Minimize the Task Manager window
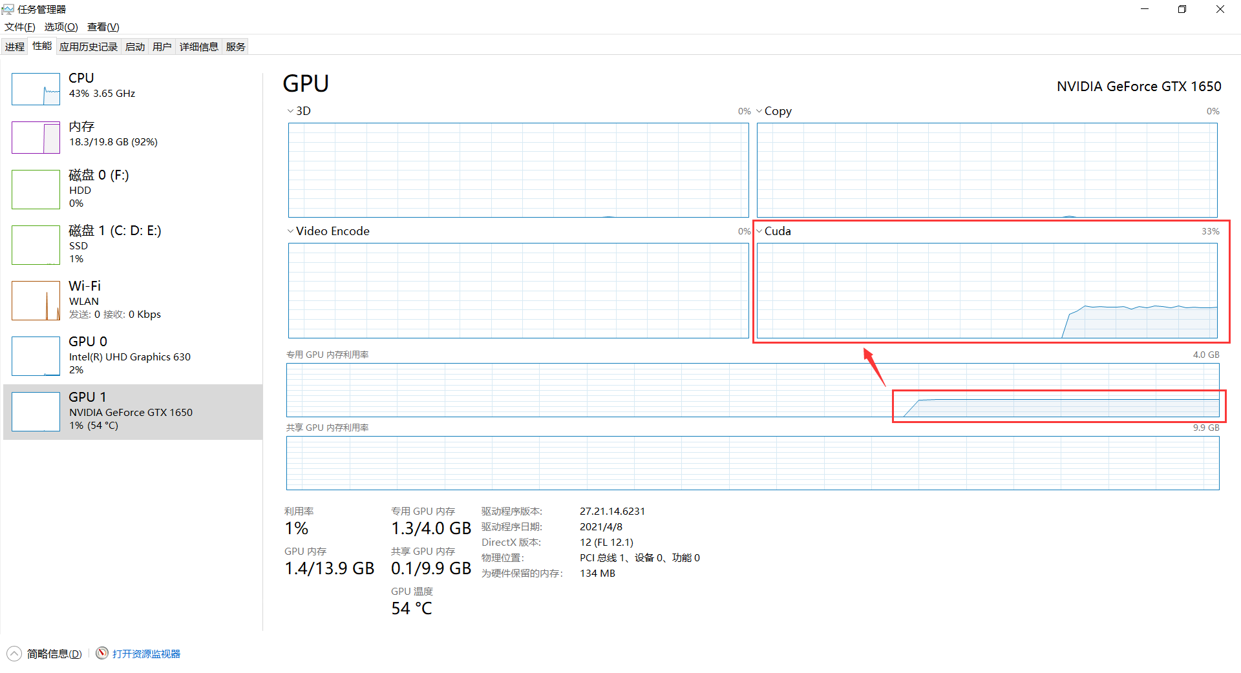1241x673 pixels. click(1145, 9)
